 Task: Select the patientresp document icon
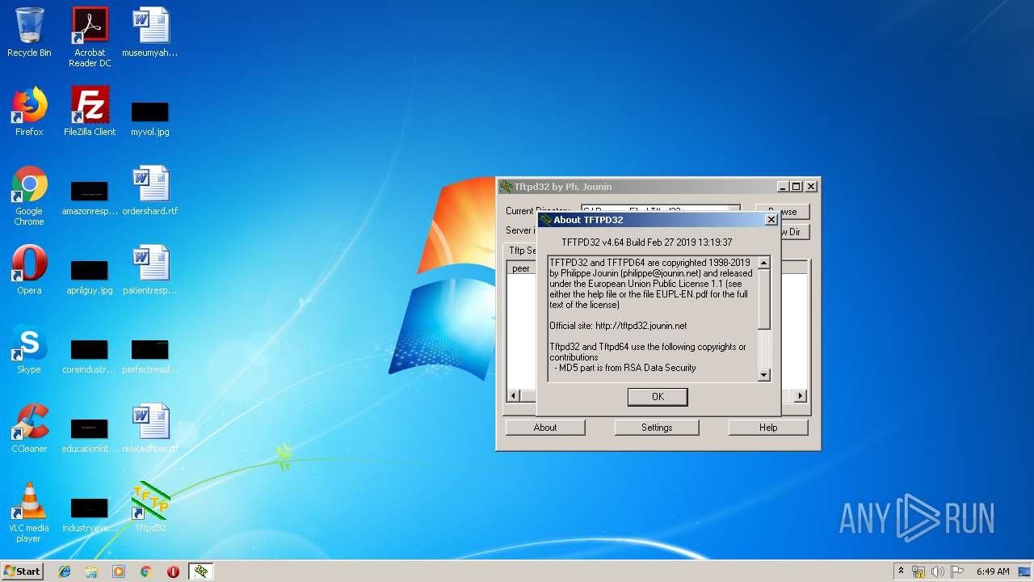coord(150,270)
